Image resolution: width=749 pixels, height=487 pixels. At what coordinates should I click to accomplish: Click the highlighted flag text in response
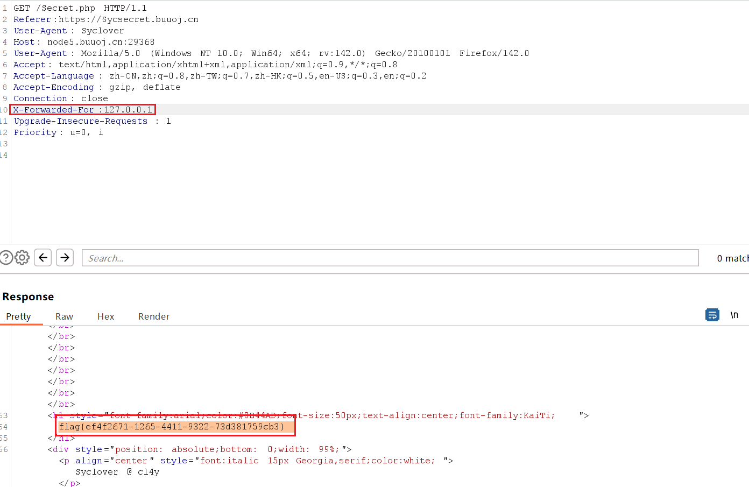(172, 427)
